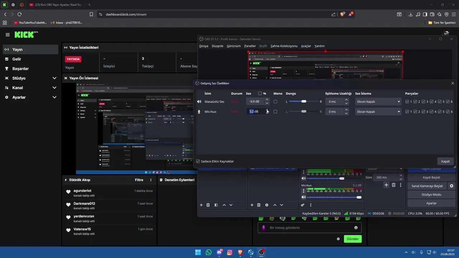Uncheck track 2 for Mic/Aux

(415, 111)
